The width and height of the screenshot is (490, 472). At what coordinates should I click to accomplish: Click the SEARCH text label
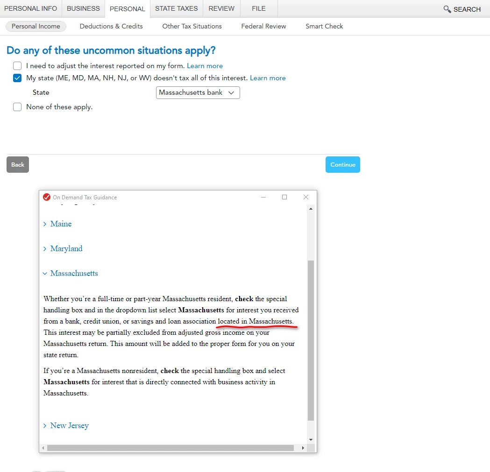(467, 9)
